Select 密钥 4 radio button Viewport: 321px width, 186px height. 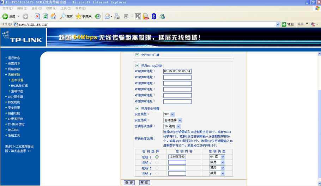(x=157, y=174)
